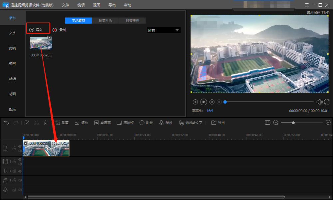Image resolution: width=333 pixels, height=200 pixels.
Task: Click the 16:9 aspect ratio selector
Action: [x=210, y=111]
